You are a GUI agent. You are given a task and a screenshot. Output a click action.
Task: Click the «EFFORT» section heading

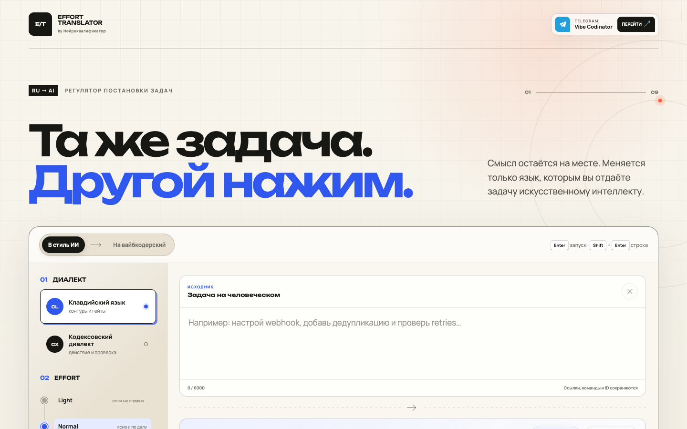tap(67, 378)
